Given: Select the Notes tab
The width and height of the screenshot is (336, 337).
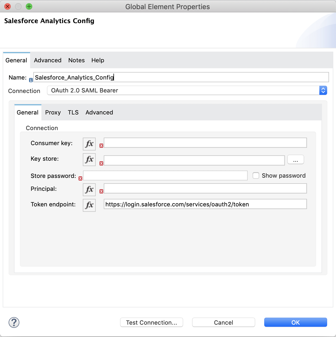Looking at the screenshot, I should (76, 60).
